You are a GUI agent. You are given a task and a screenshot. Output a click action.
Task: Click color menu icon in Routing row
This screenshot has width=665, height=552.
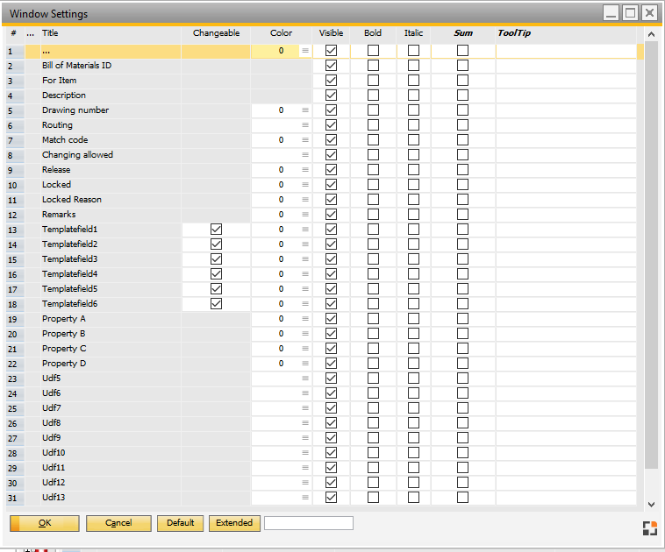305,125
